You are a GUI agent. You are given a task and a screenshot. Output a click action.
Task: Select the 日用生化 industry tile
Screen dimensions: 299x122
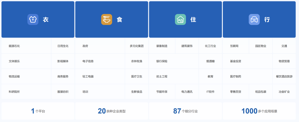(63, 46)
